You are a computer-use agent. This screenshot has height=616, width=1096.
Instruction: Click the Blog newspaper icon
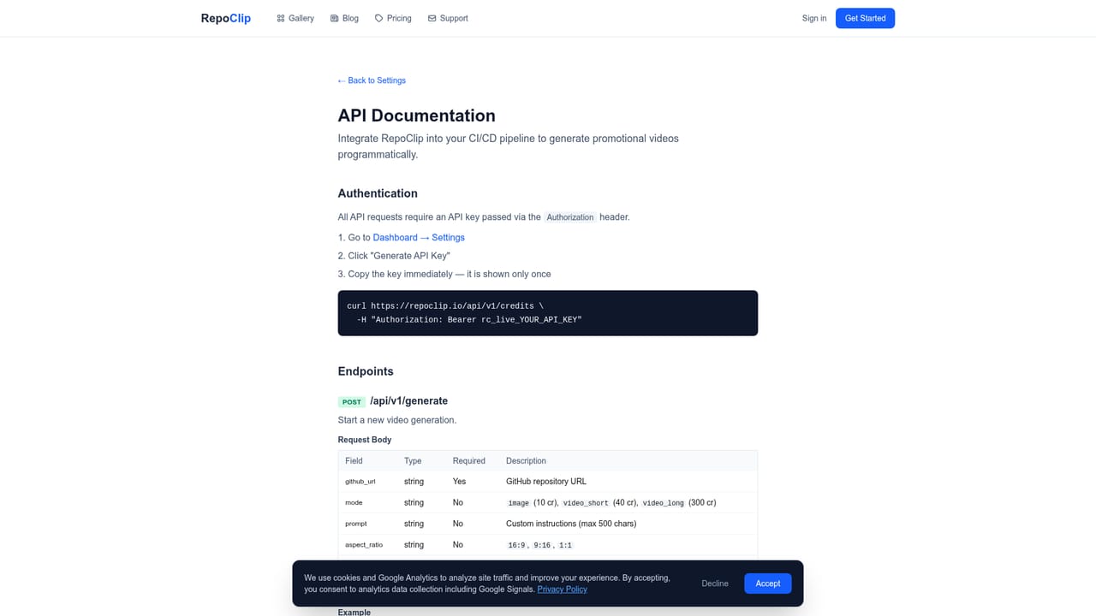pos(334,18)
